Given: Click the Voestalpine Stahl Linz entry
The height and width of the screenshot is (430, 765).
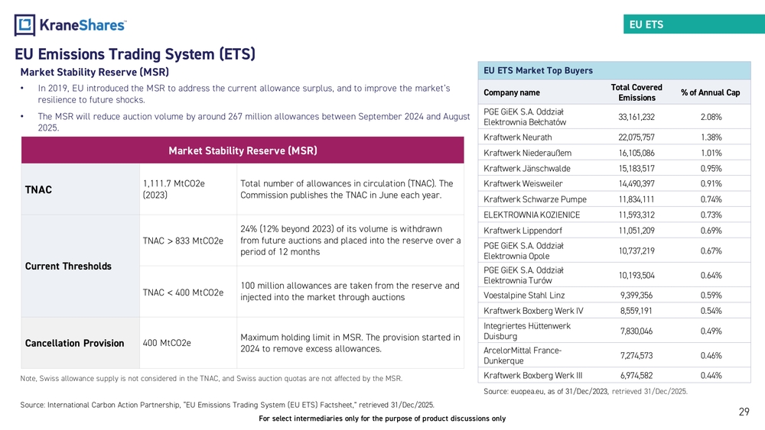Looking at the screenshot, I should (525, 295).
